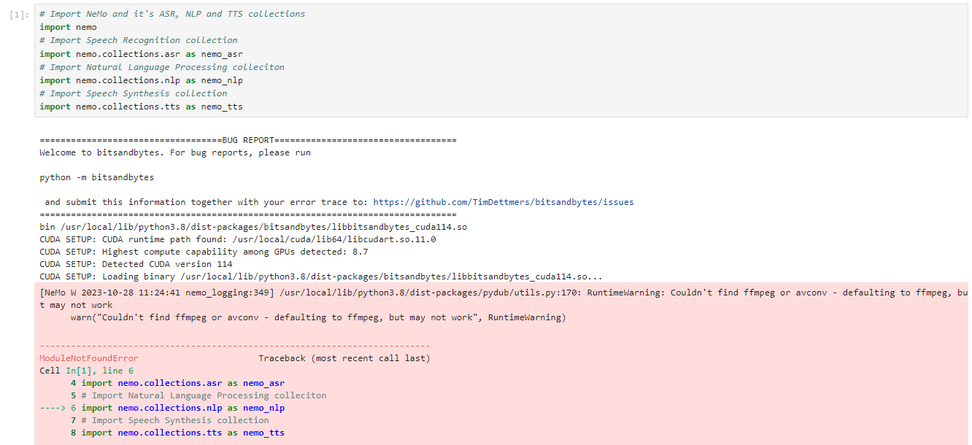The image size is (972, 445).
Task: Click the code cell input area
Action: [x=501, y=60]
